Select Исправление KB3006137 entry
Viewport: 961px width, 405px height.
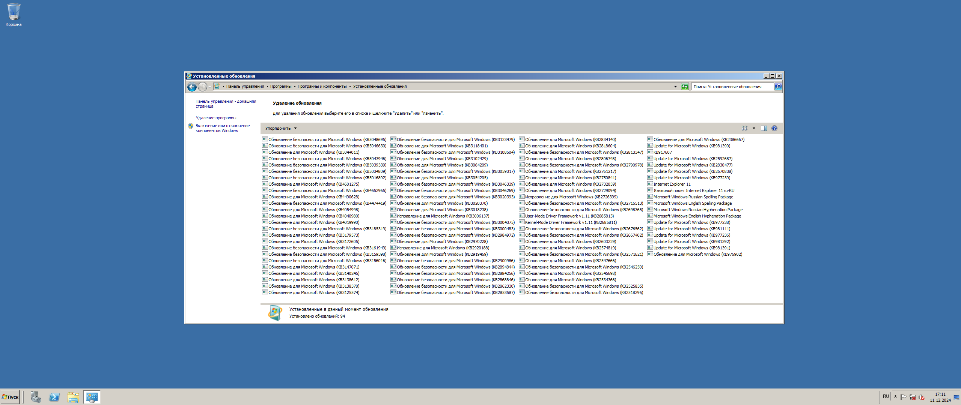click(440, 216)
